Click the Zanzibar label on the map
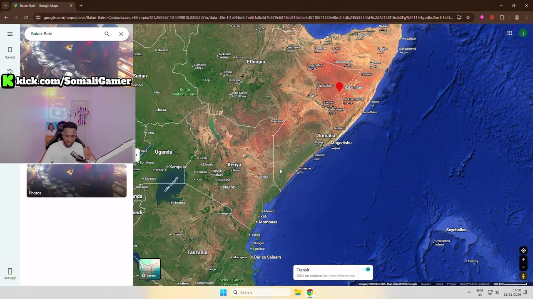Viewport: 533px width, 299px height. tap(259, 249)
